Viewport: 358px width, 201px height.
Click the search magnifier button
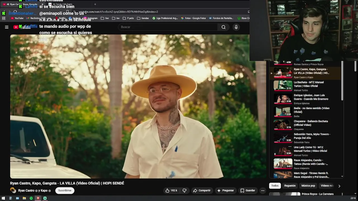point(223,27)
